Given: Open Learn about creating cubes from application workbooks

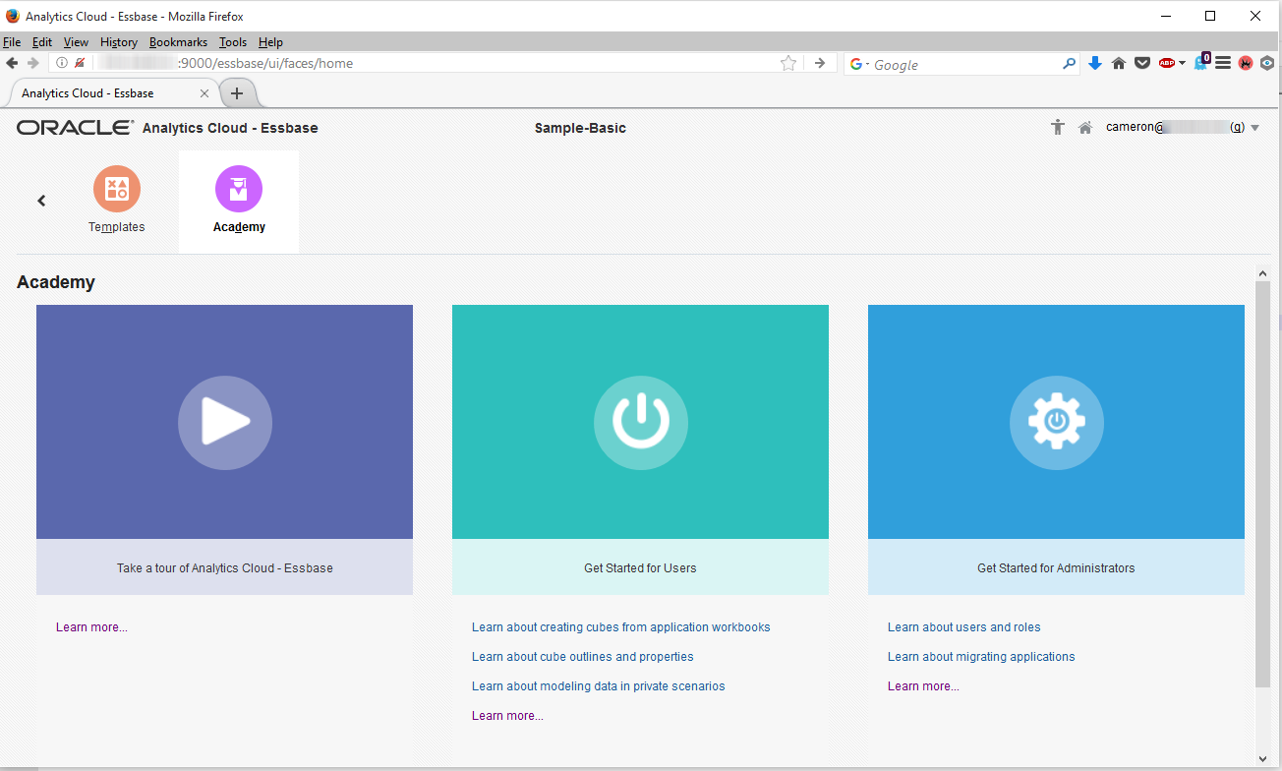Looking at the screenshot, I should 621,627.
